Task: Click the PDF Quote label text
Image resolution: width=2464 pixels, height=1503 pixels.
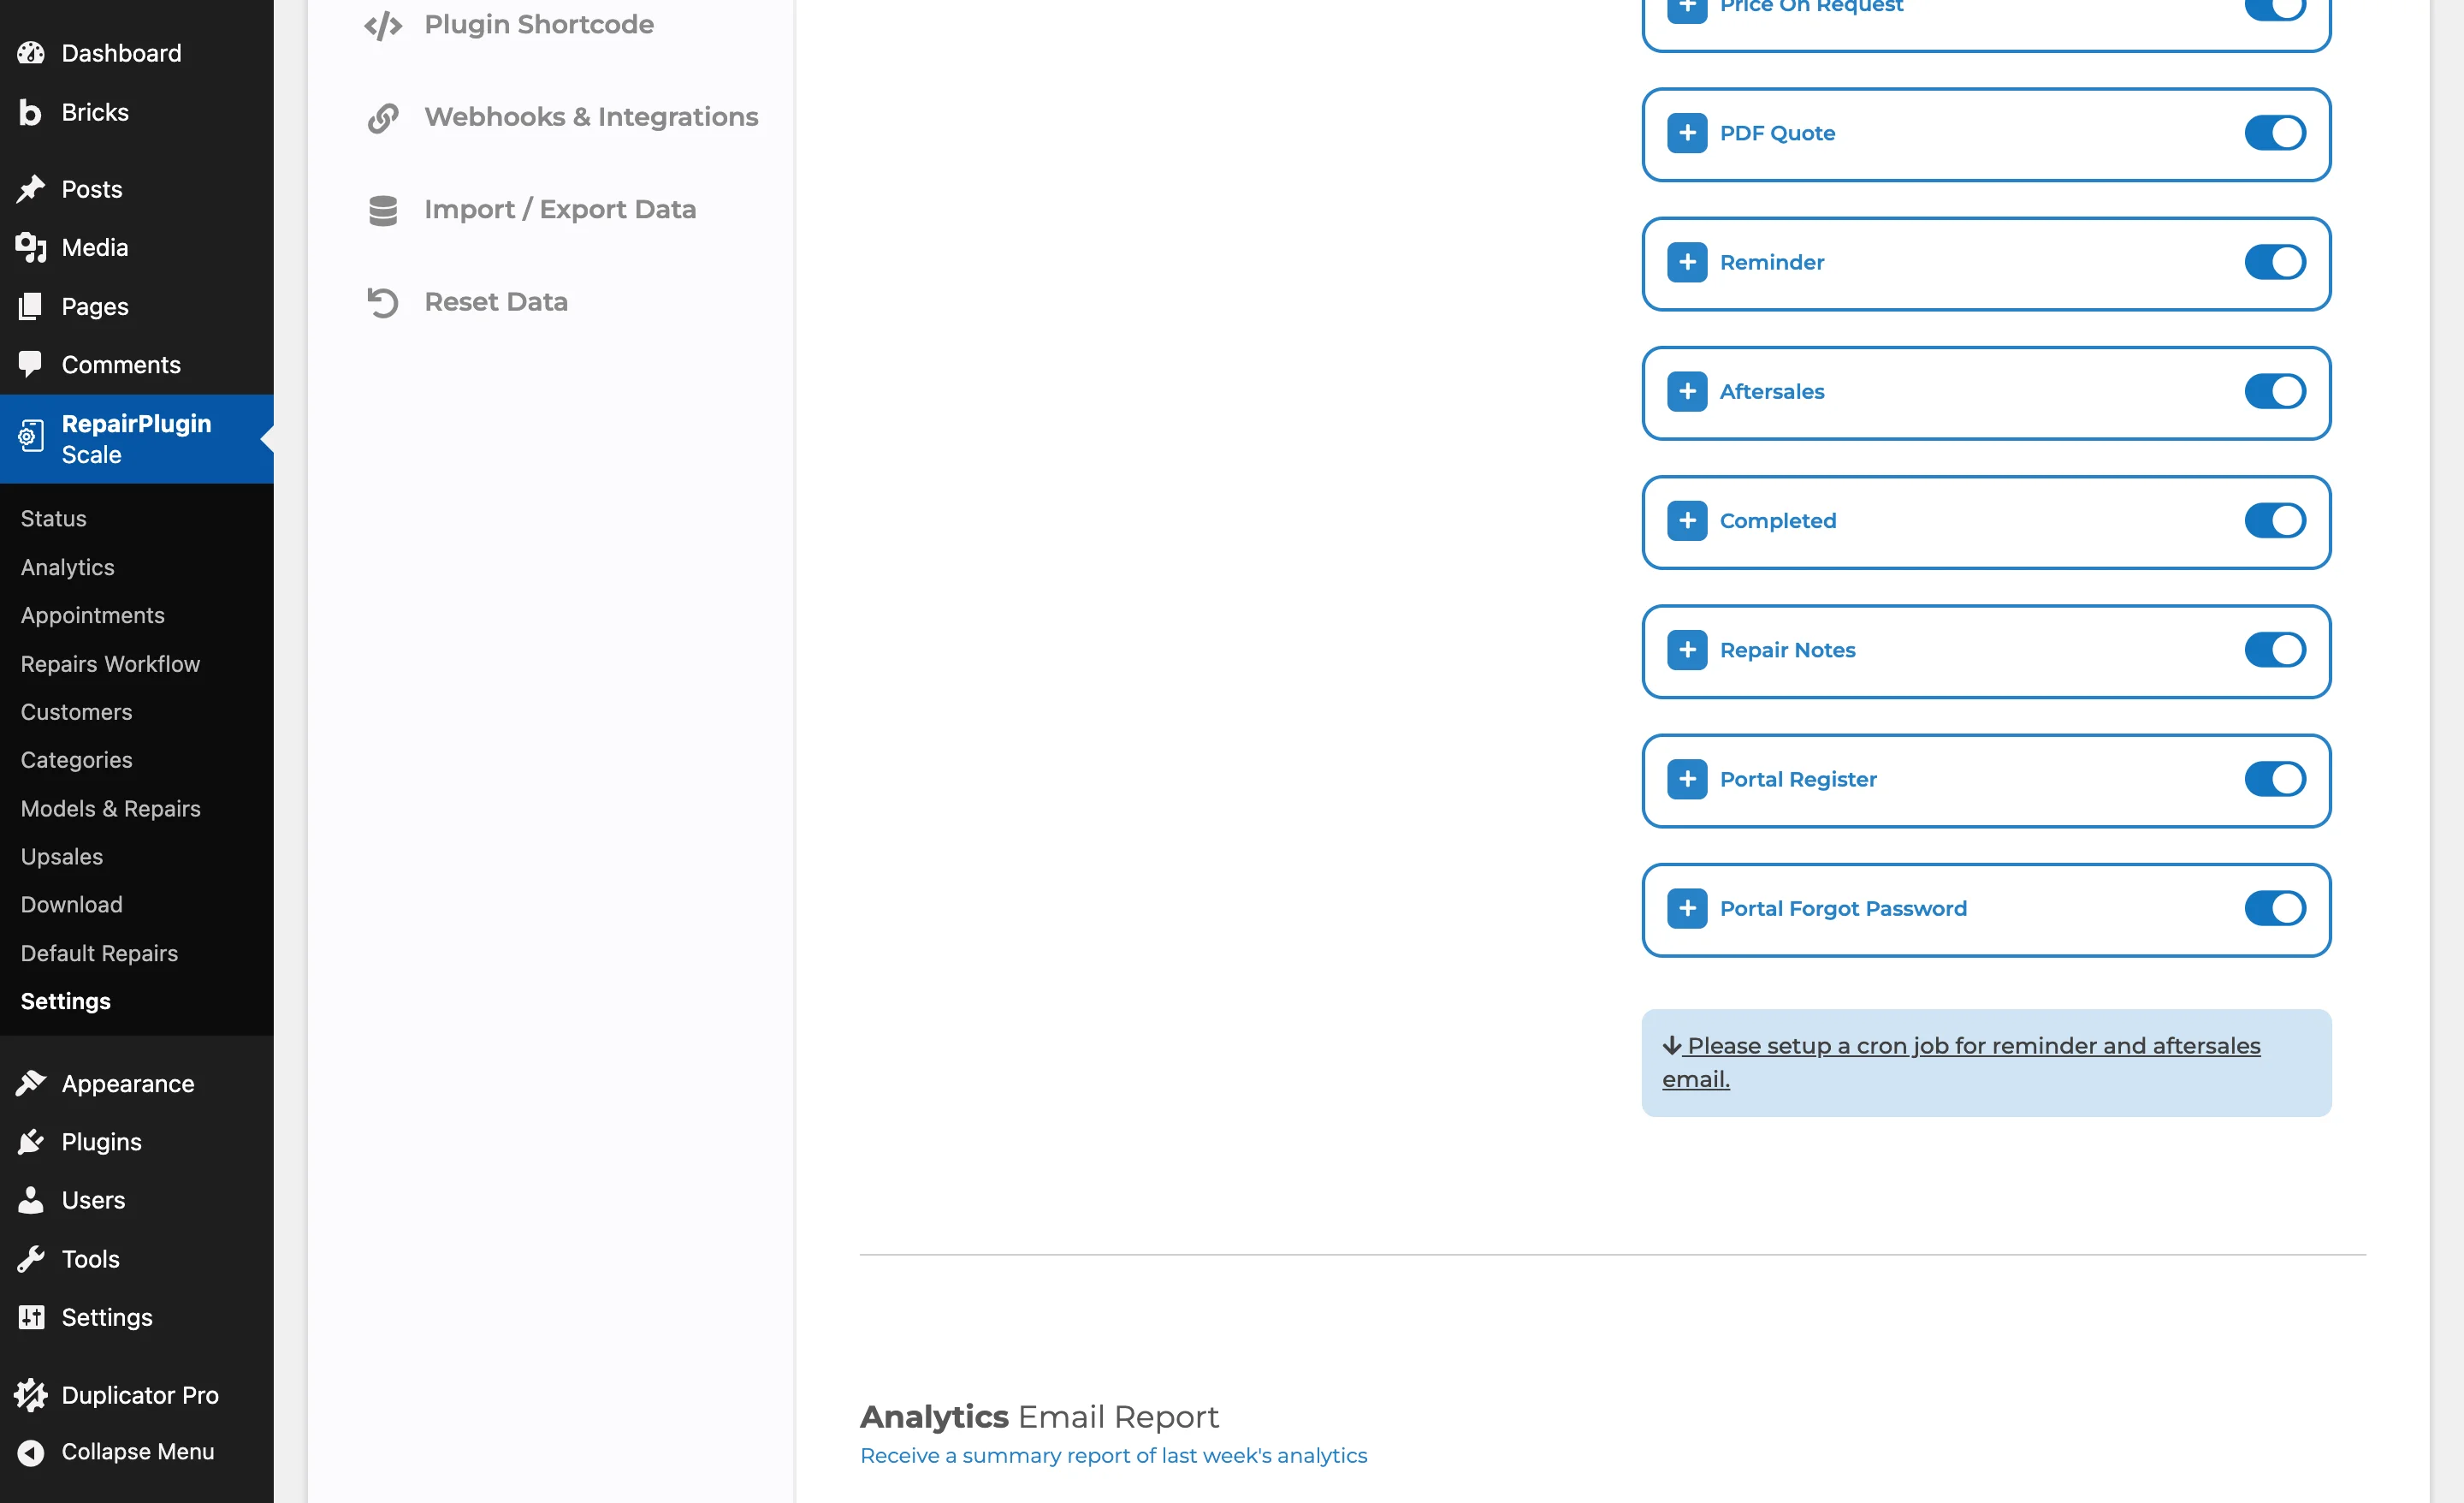Action: (1777, 133)
